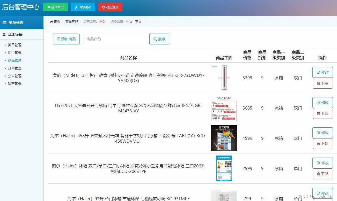Click the user icon next to 基本设置

4,34
